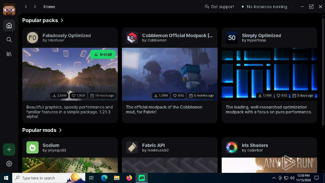The height and width of the screenshot is (183, 325).
Task: Open the Steve avatar account menu
Action: [9, 9]
